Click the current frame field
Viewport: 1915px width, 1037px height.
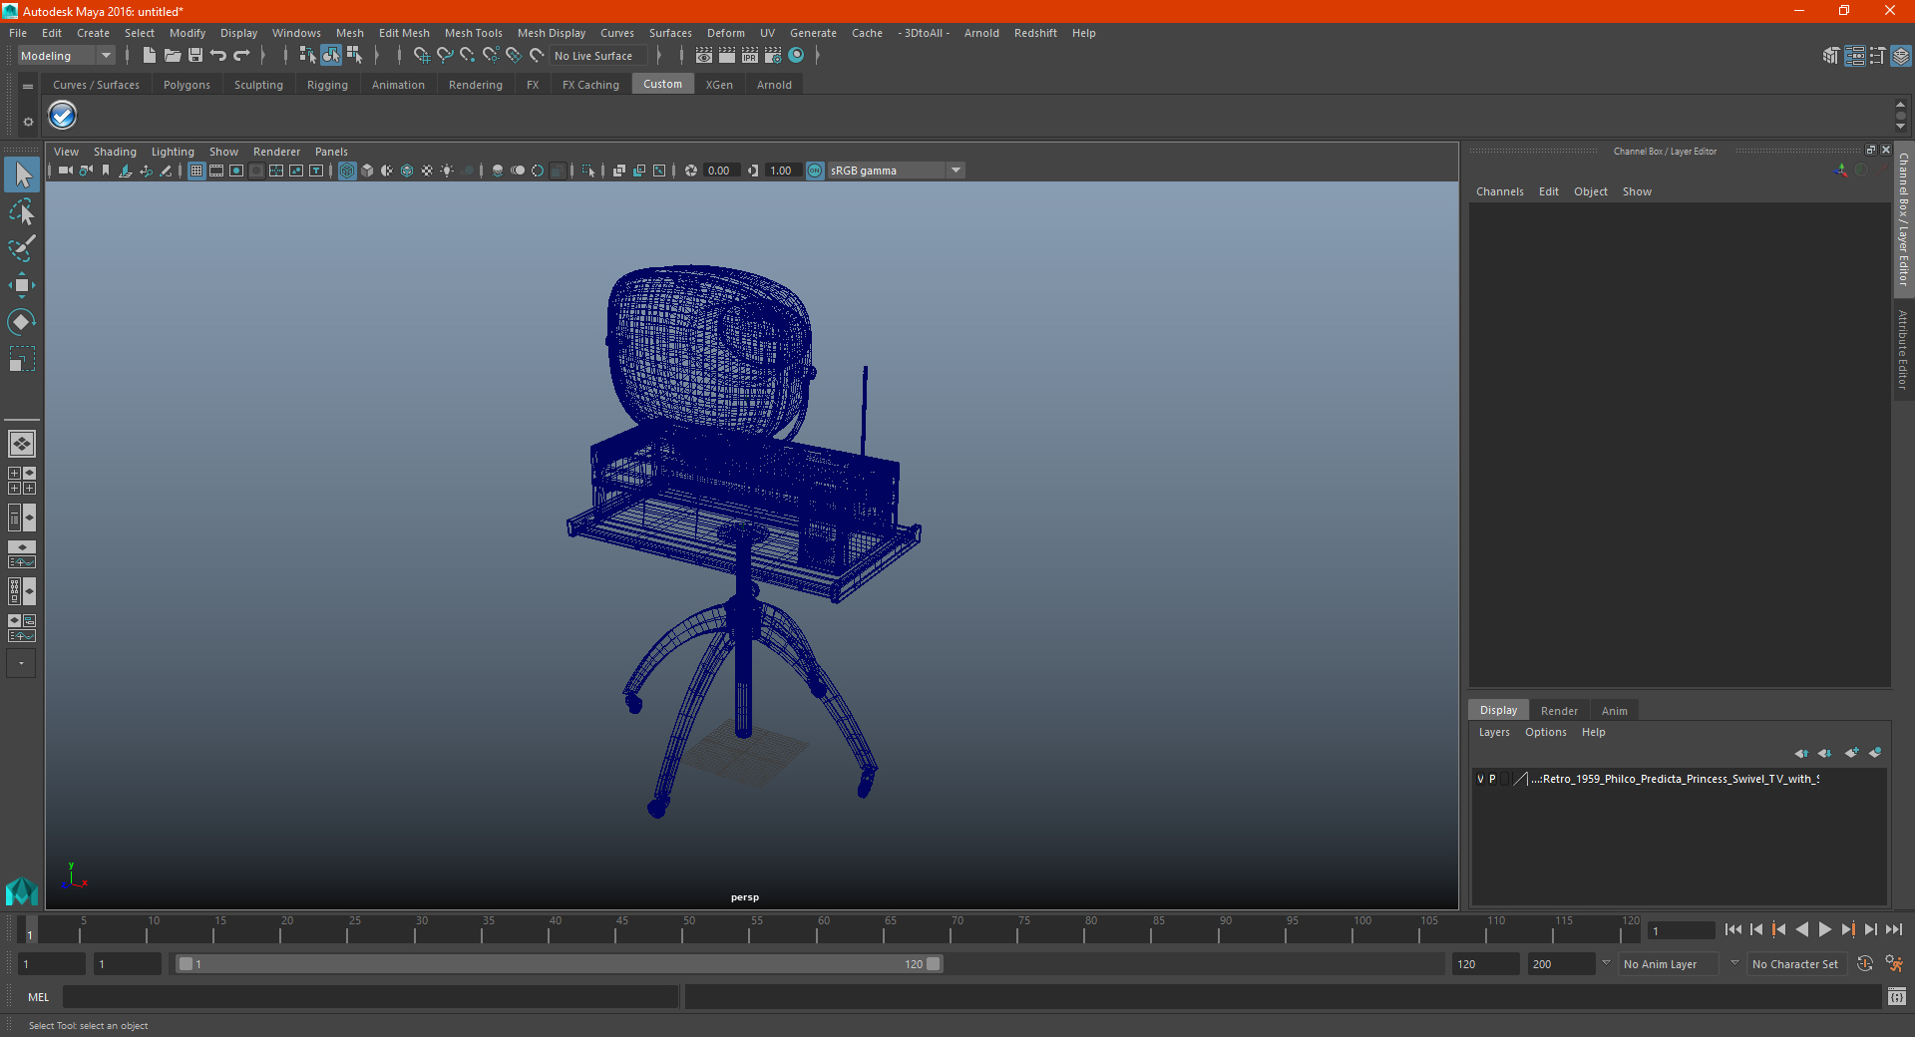[1681, 930]
